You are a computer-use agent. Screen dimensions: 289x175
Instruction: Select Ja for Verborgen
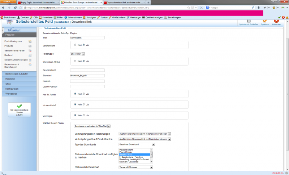point(83,115)
